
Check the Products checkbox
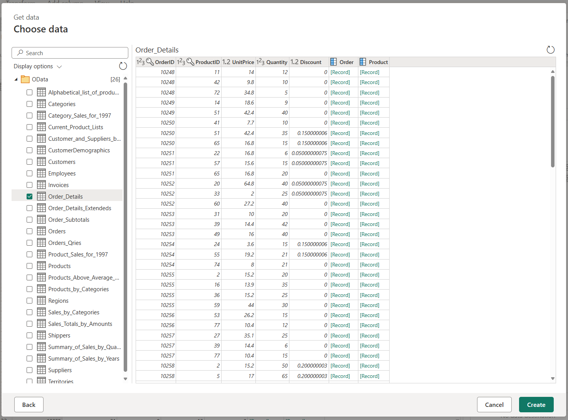point(29,266)
